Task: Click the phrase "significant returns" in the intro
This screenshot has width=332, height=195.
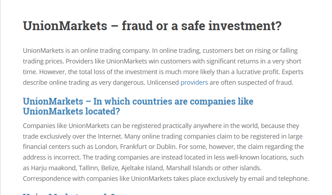Action: pyautogui.click(x=199, y=61)
